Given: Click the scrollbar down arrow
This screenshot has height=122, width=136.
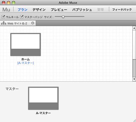Looking at the screenshot, I should [x=134, y=79].
